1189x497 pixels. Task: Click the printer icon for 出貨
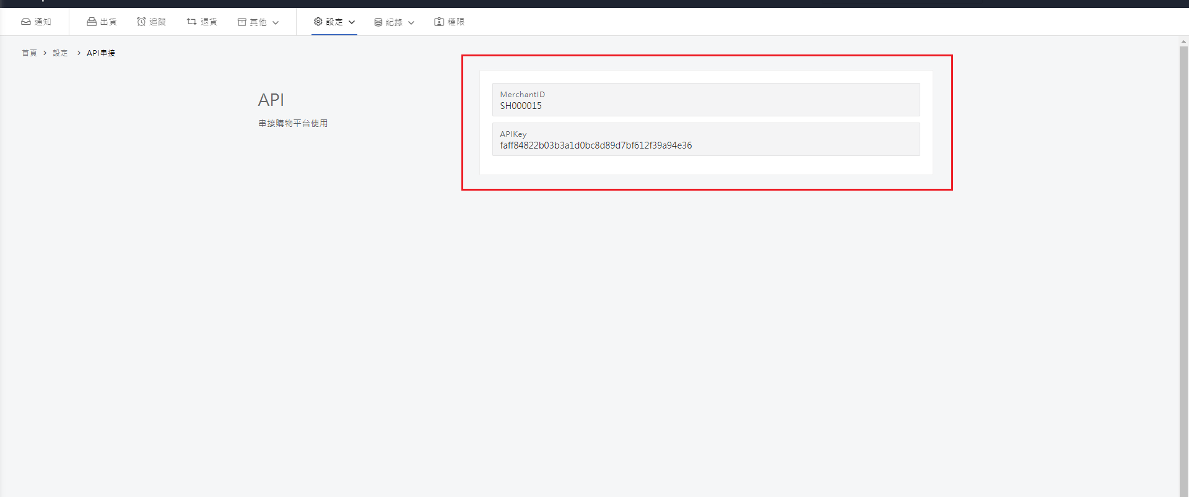pyautogui.click(x=92, y=22)
